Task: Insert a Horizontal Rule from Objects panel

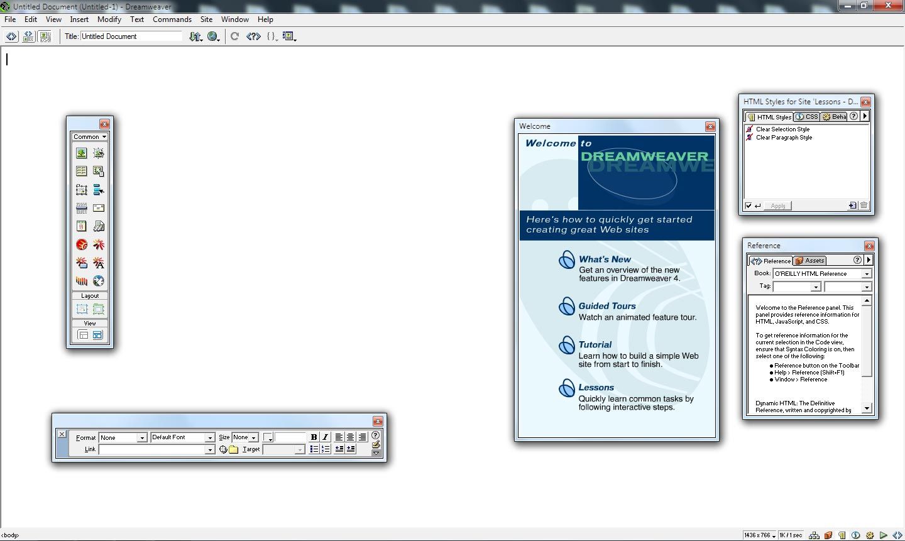Action: (82, 207)
